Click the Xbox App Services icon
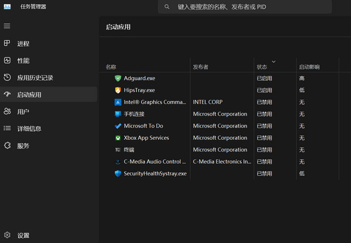 (118, 138)
